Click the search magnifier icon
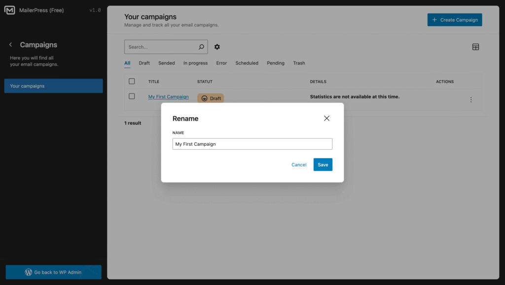505x285 pixels. [201, 47]
